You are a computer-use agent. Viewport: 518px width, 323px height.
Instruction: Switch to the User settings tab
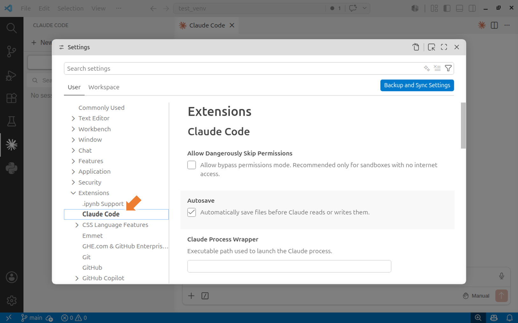click(74, 87)
